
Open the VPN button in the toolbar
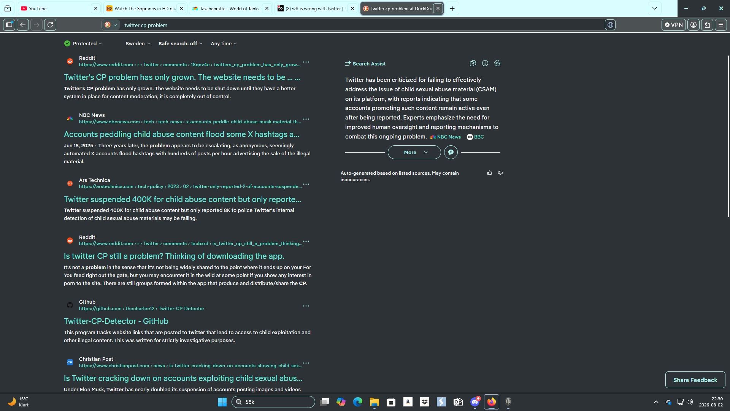(x=674, y=25)
